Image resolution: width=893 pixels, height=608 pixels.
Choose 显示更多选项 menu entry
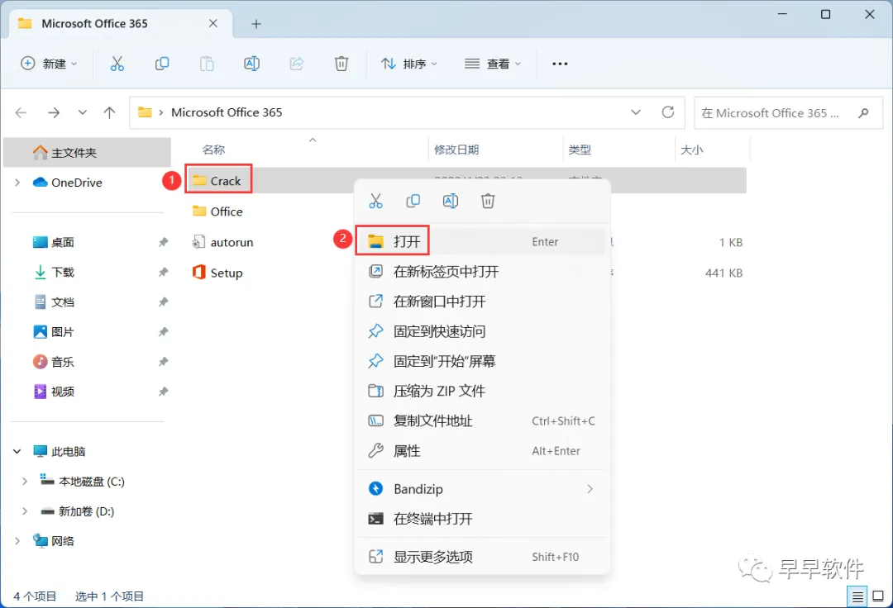click(480, 557)
